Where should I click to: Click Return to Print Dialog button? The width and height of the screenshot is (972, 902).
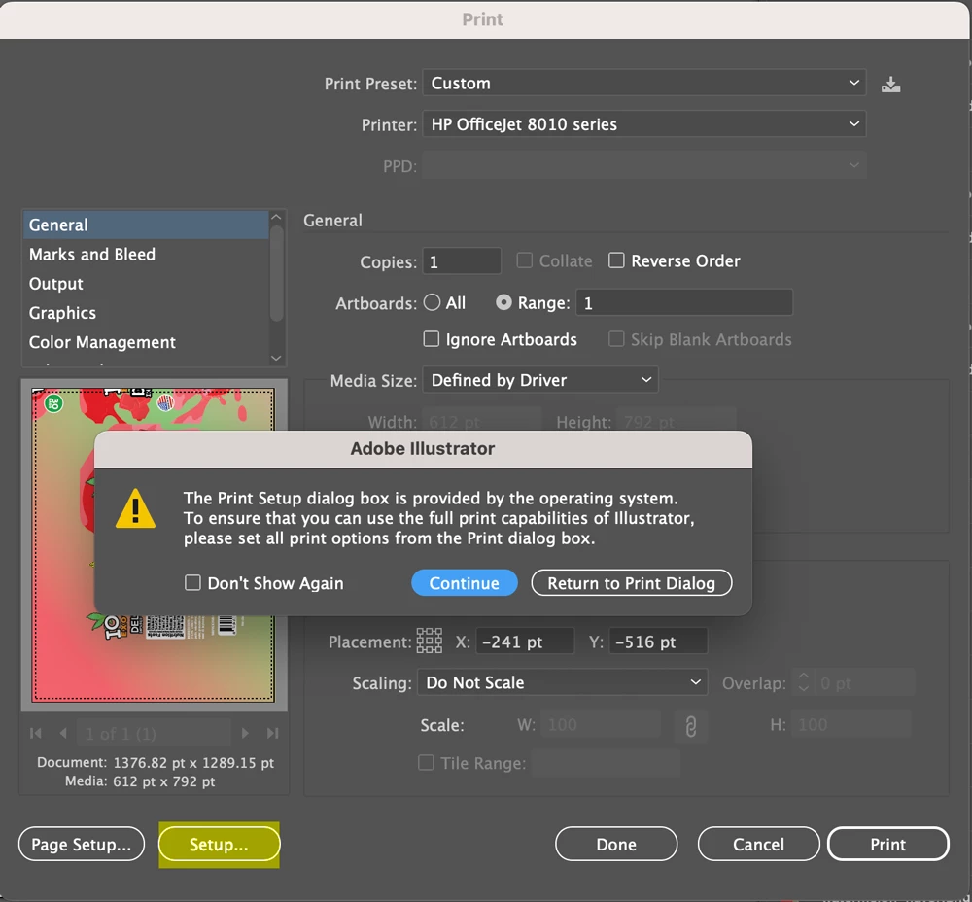click(631, 583)
